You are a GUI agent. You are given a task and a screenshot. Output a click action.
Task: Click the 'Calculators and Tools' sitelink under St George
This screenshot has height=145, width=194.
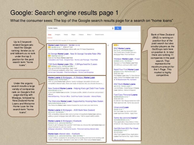pyautogui.click(x=56, y=60)
